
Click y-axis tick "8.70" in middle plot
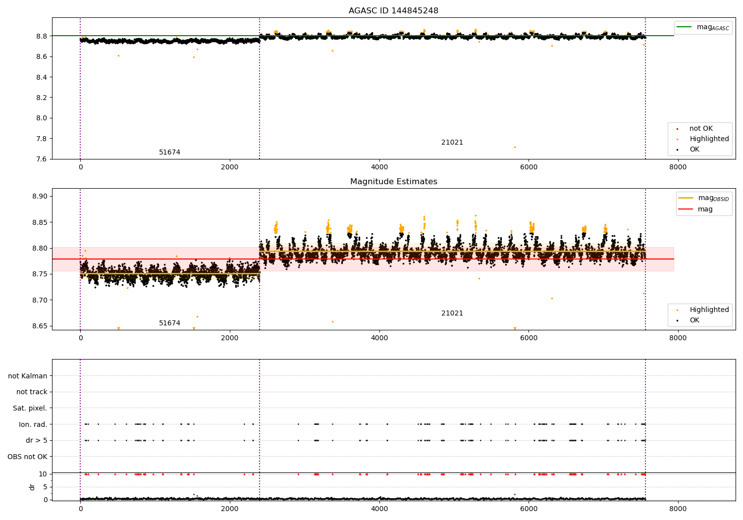[x=40, y=300]
